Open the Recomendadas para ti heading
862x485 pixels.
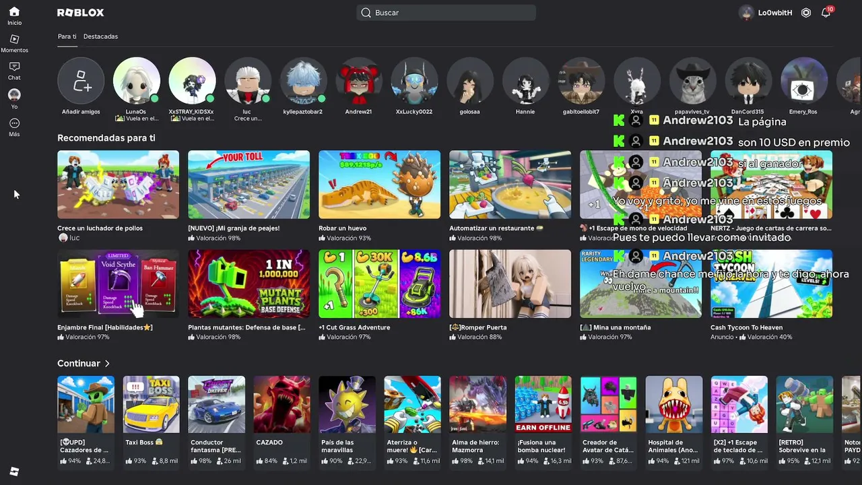[x=106, y=138]
